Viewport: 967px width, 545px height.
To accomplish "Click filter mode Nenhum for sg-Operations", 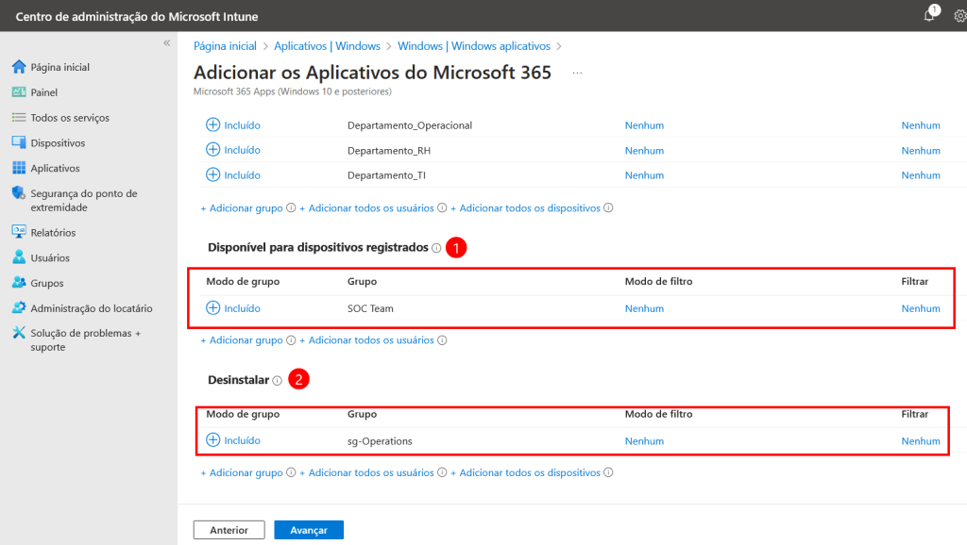I will [644, 441].
